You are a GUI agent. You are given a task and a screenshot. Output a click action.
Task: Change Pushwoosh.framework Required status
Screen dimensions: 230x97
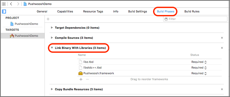(199, 73)
